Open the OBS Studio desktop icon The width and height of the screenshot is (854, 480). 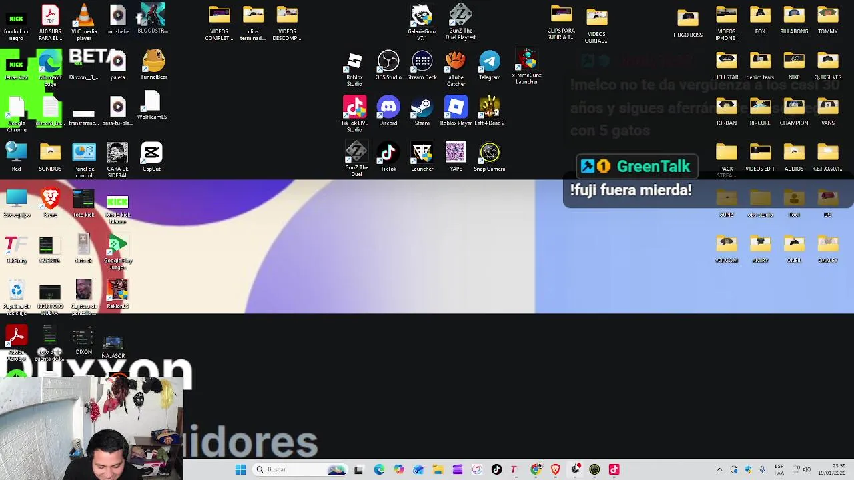coord(388,66)
